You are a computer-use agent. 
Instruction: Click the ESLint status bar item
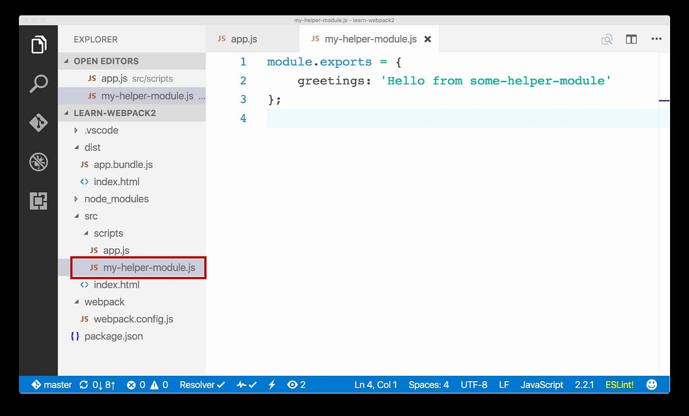click(619, 384)
